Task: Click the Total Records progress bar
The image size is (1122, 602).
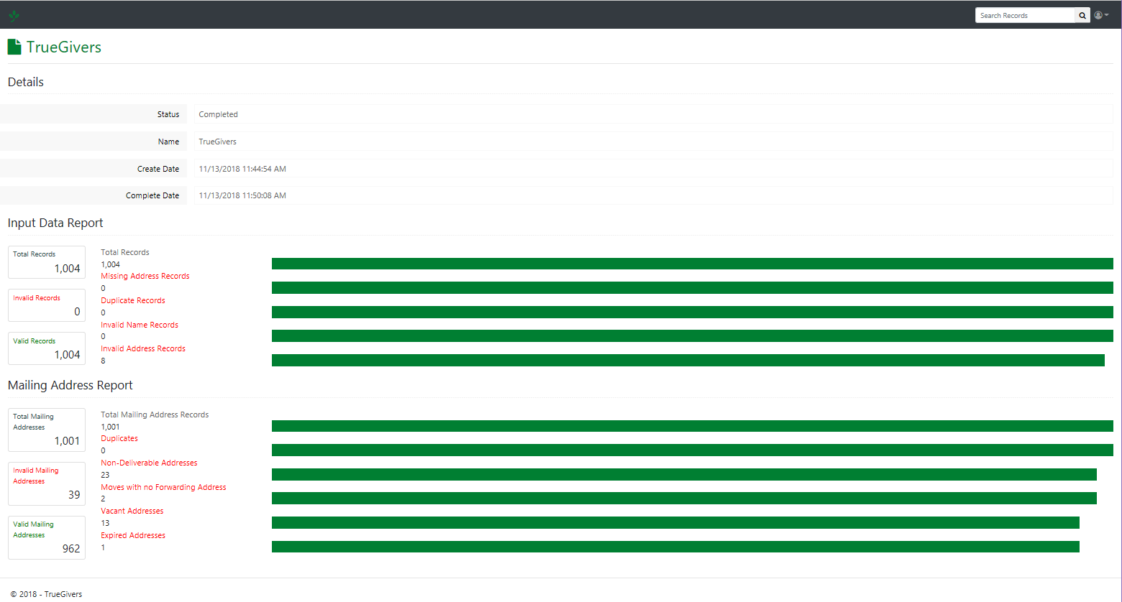Action: [x=693, y=264]
